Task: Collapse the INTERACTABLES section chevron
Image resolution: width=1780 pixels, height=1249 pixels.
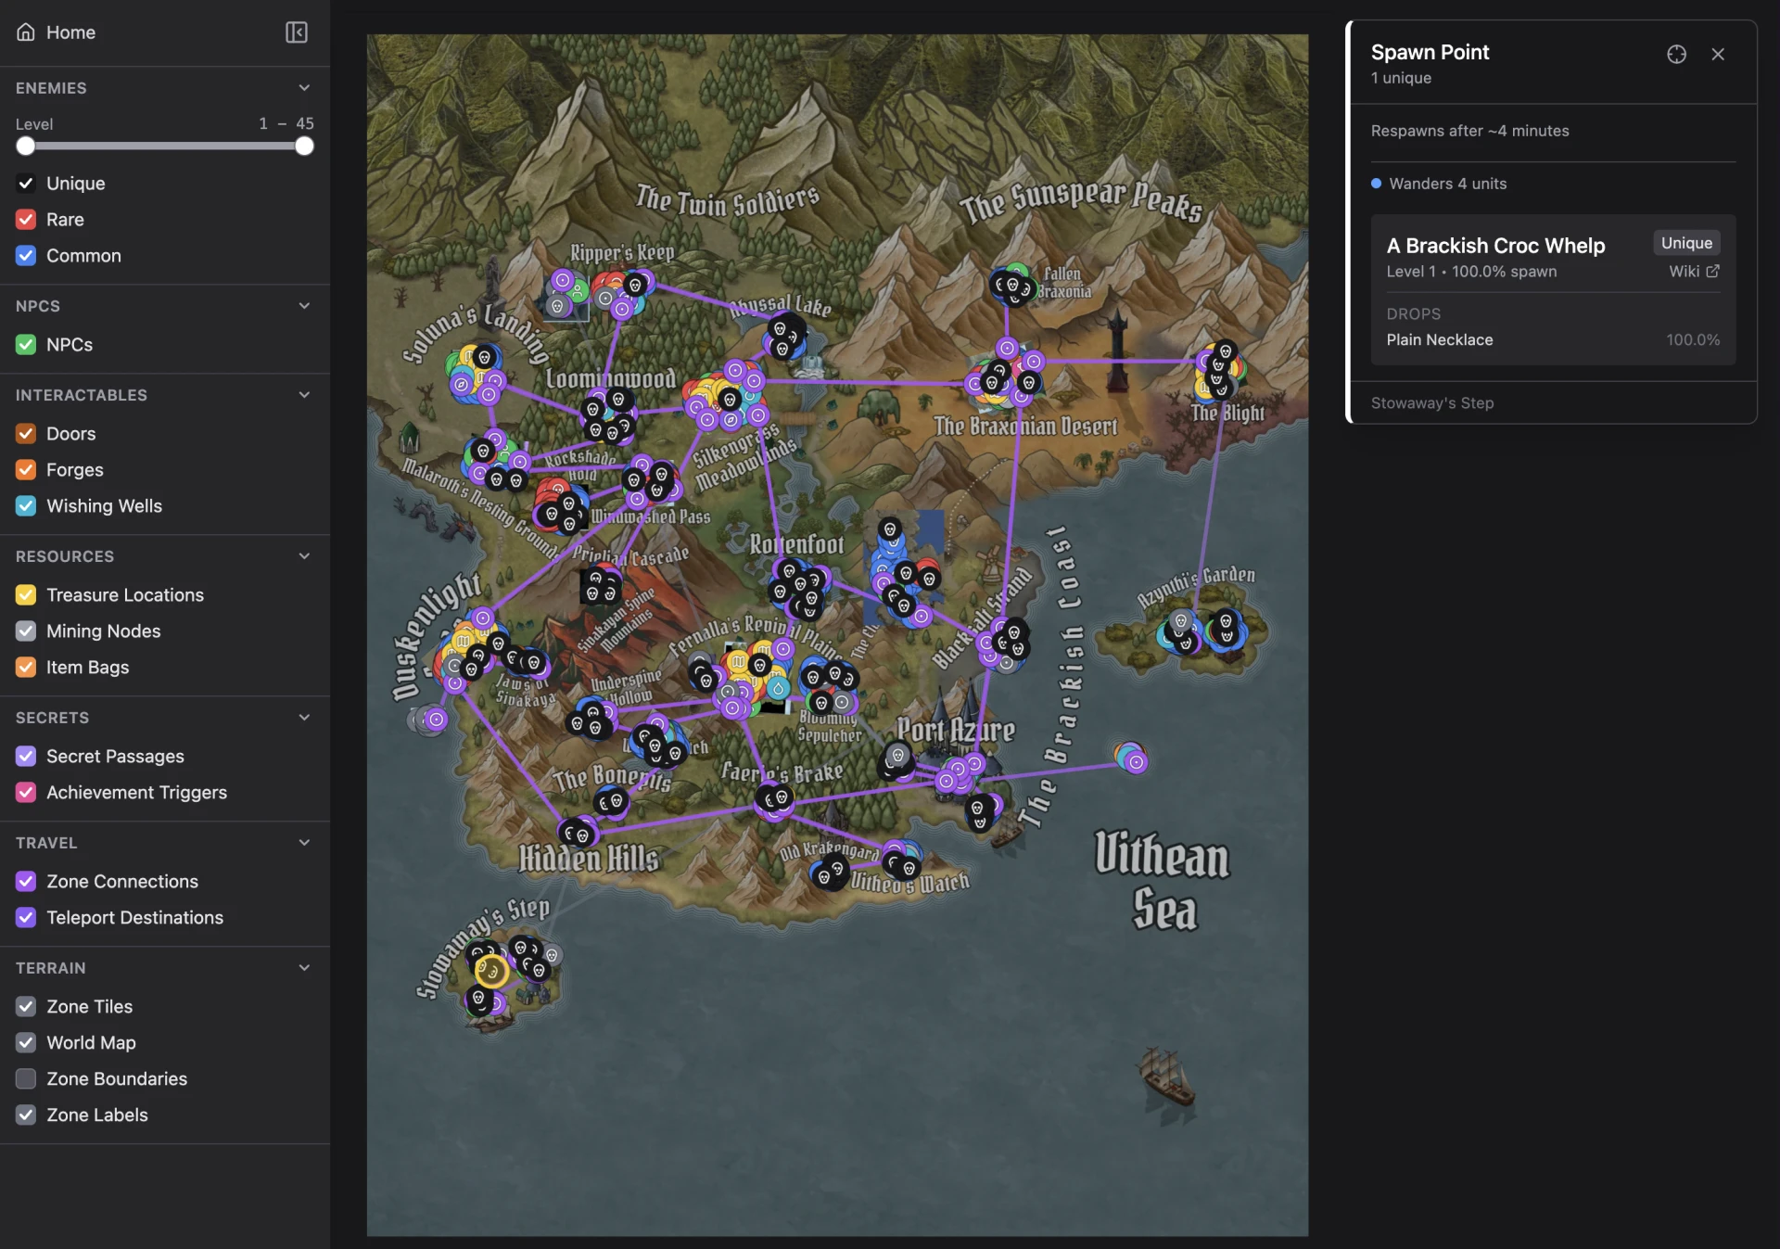Action: (304, 395)
